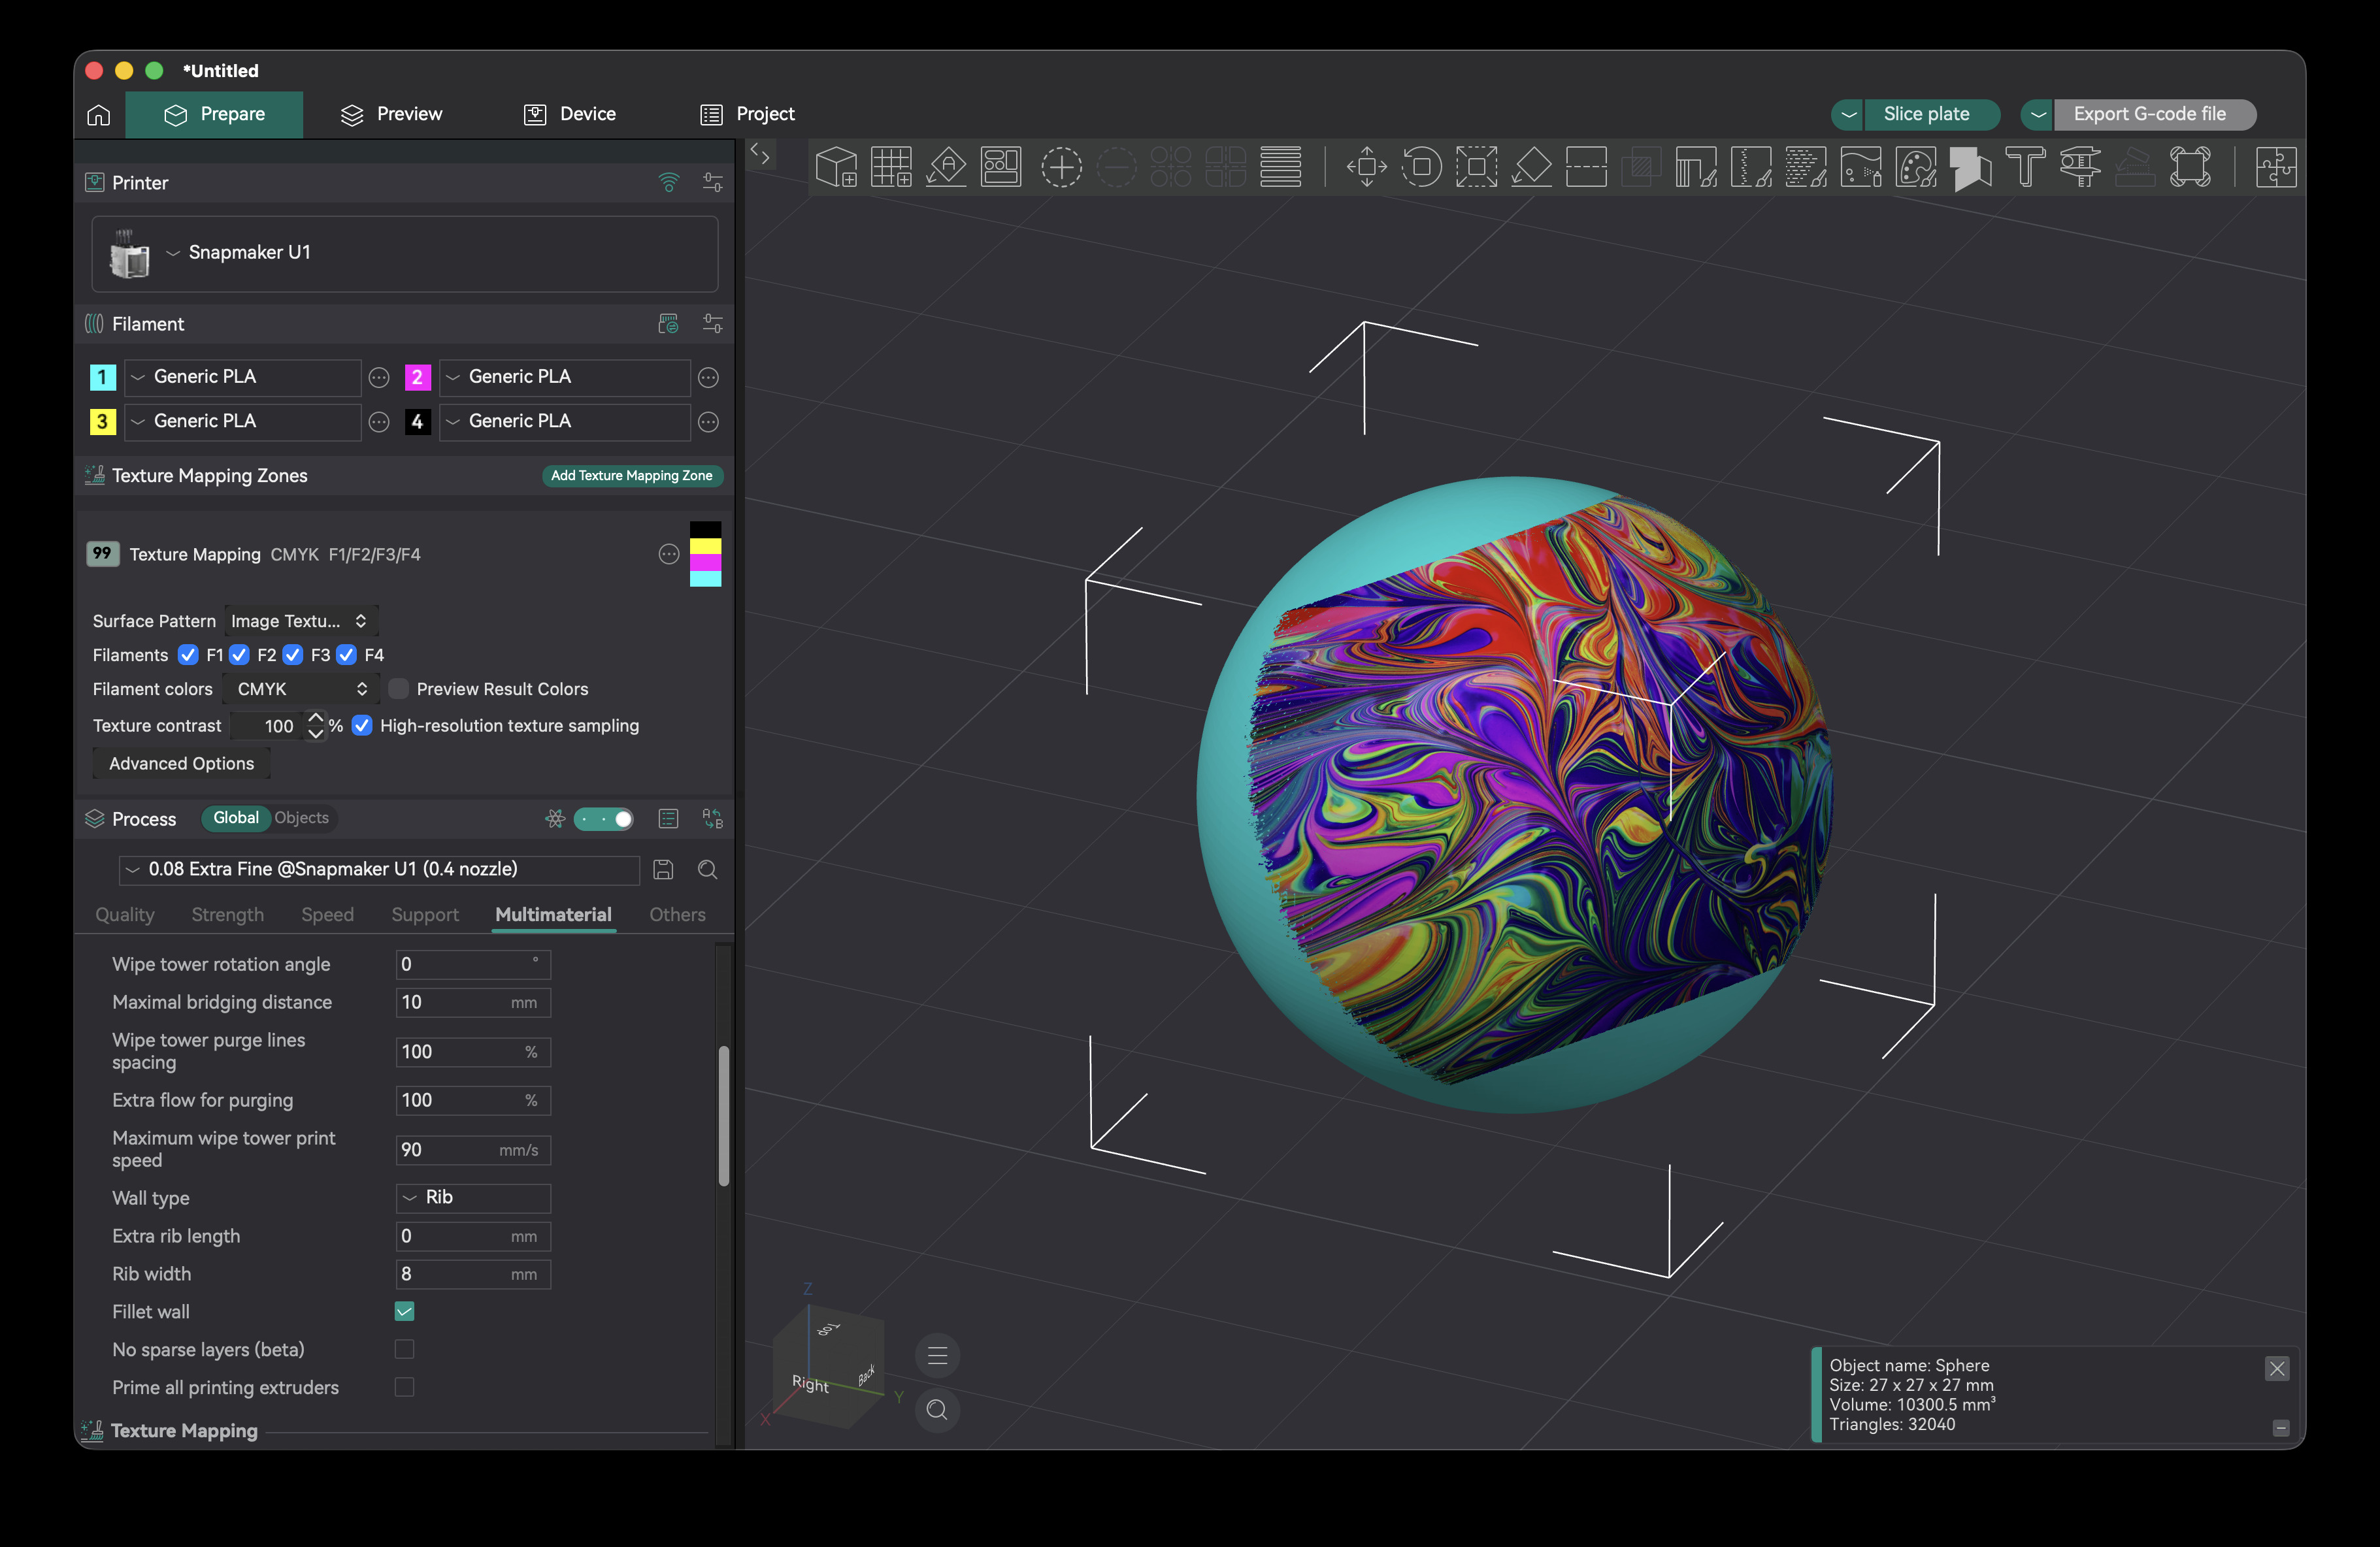Viewport: 2380px width, 1547px height.
Task: Open the printer settings sliders icon
Action: (713, 182)
